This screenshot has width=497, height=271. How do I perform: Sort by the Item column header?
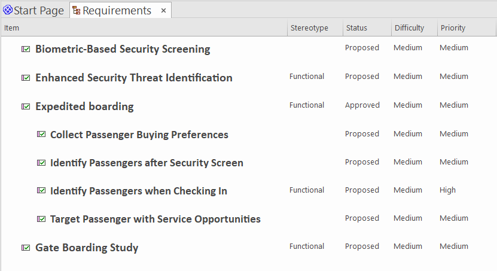144,28
